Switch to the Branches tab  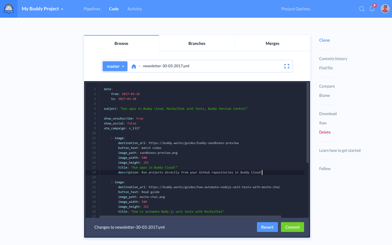point(197,43)
